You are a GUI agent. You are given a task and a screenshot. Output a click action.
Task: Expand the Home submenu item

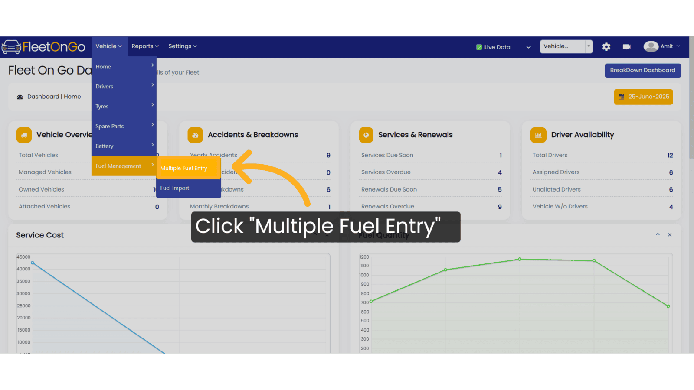(x=124, y=66)
